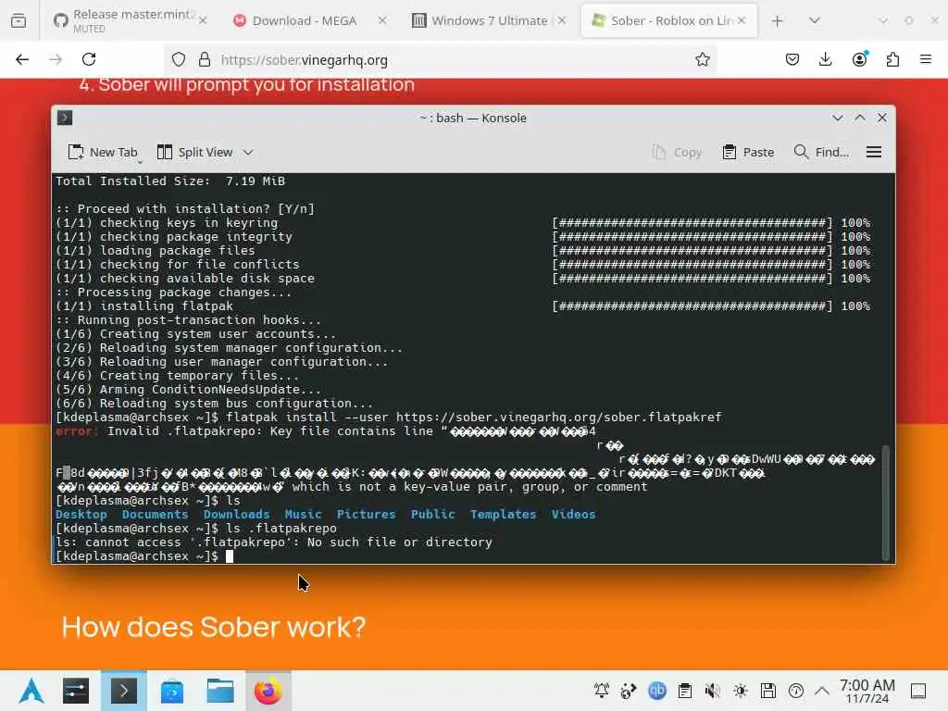Click the Documents directory name in terminal
The width and height of the screenshot is (948, 711).
155,515
